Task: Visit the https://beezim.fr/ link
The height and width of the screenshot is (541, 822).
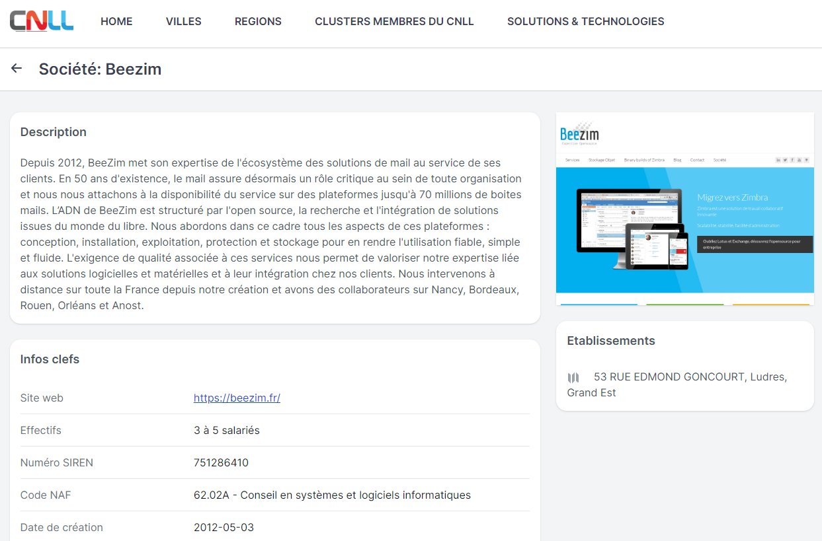Action: coord(237,398)
